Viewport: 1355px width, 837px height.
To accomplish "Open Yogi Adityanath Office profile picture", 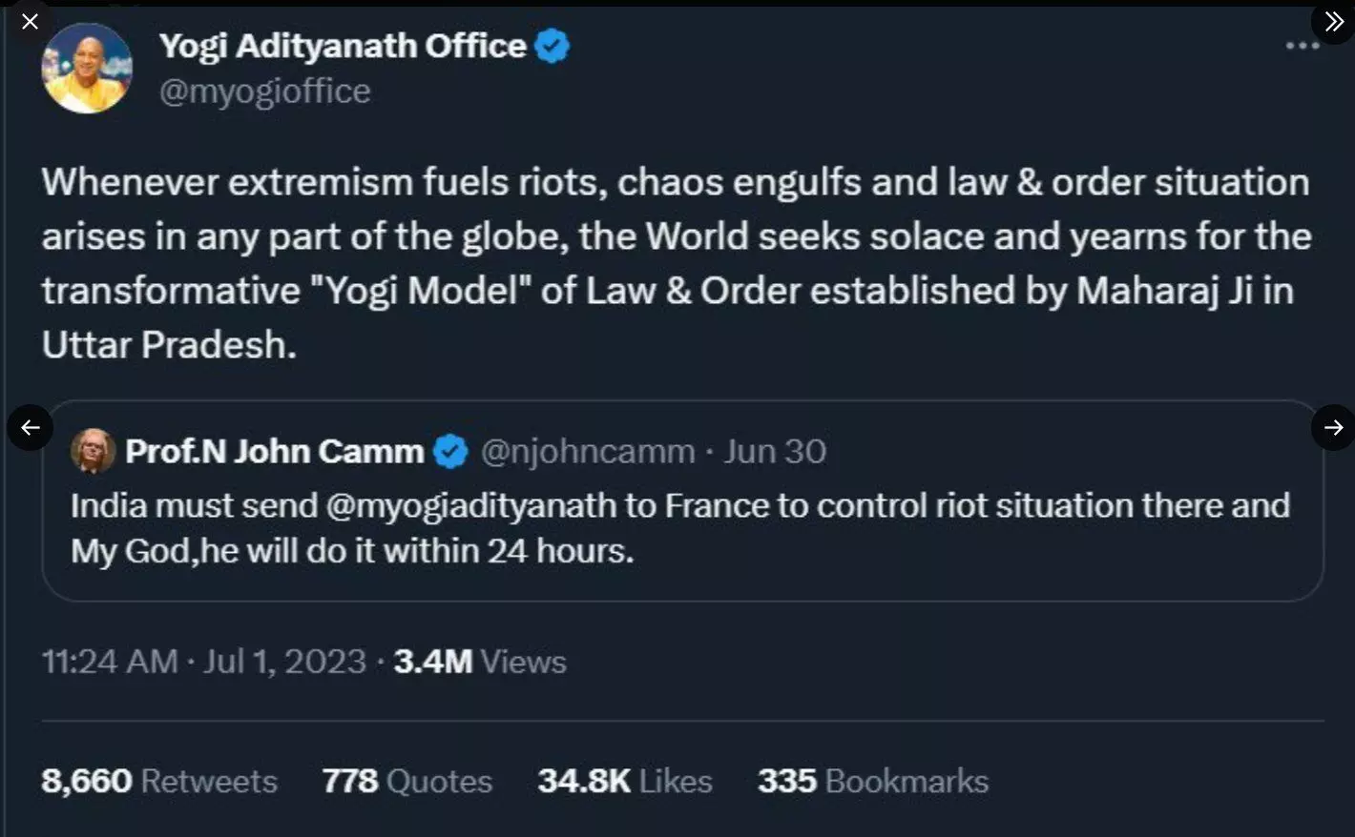I will 87,69.
